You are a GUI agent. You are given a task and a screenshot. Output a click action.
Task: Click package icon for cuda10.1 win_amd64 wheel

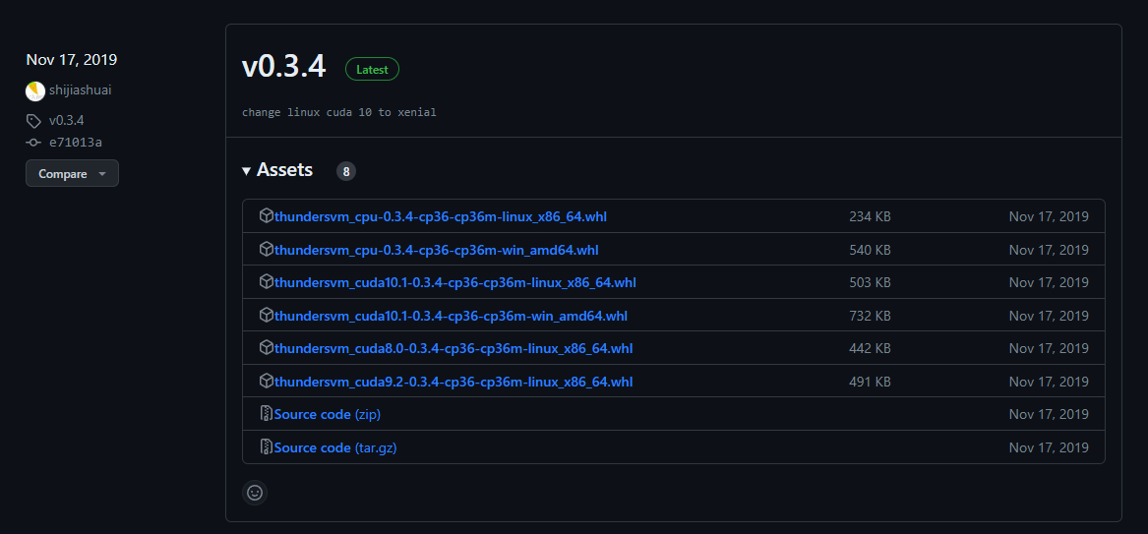point(267,316)
